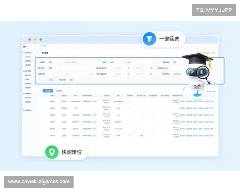240x192 pixels.
Task: Click the 批量导入 import icon above the table
Action: [x=56, y=91]
